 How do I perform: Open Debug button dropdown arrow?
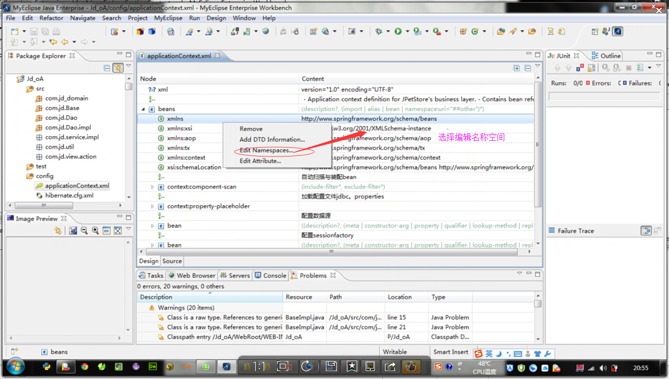pyautogui.click(x=388, y=32)
